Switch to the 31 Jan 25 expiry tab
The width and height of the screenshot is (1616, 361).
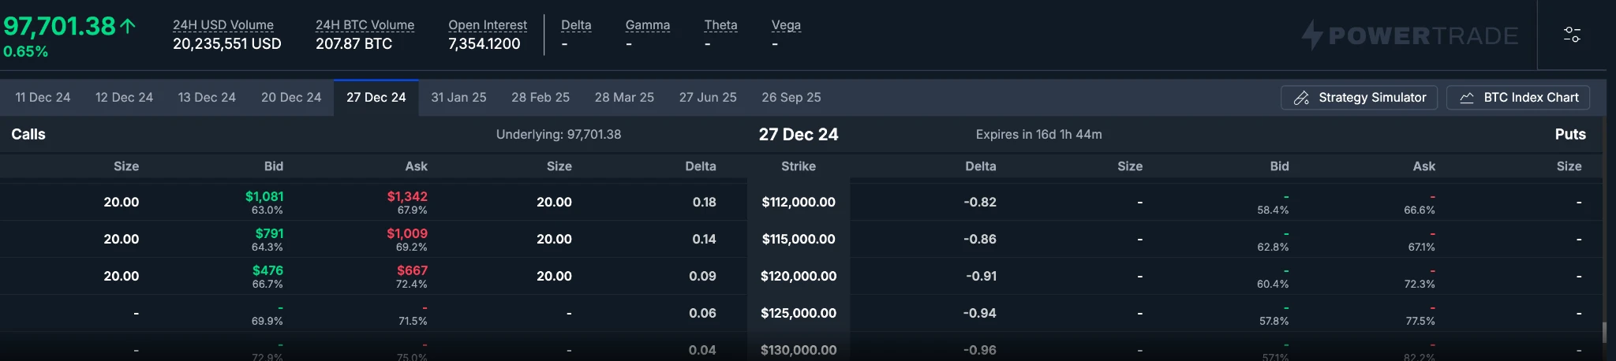coord(458,98)
